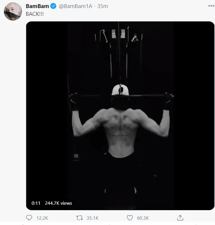Like the tweet with the heart icon

130,218
